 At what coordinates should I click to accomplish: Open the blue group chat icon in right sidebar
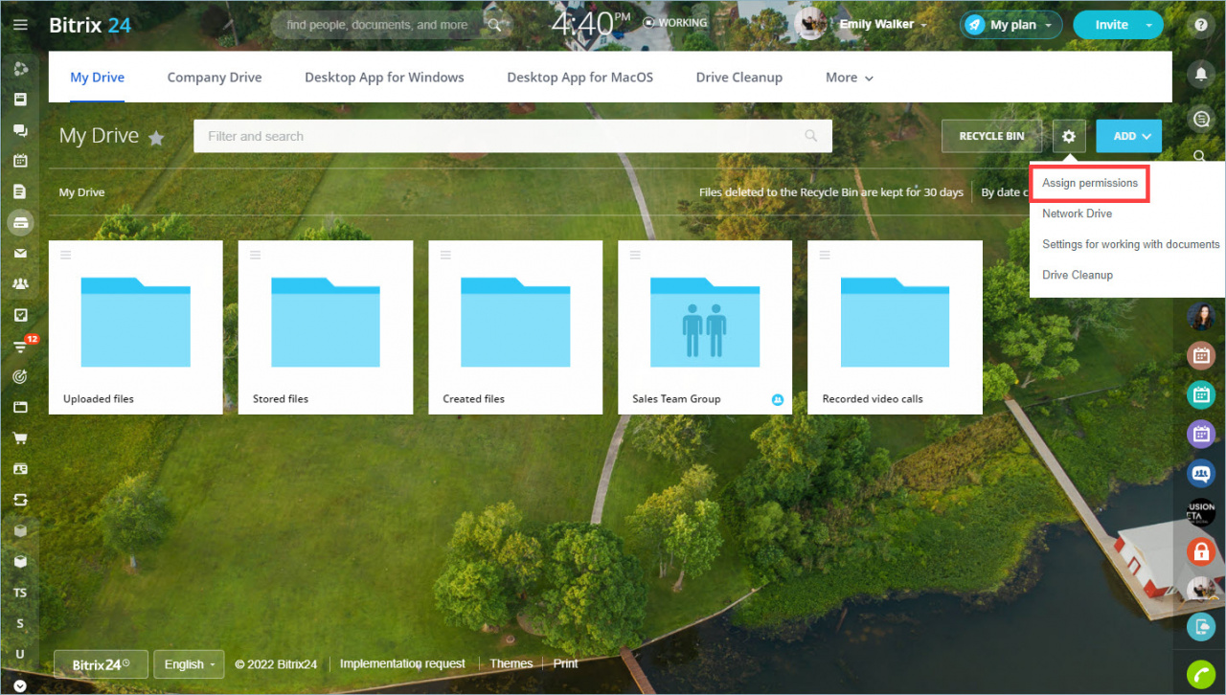[x=1200, y=473]
